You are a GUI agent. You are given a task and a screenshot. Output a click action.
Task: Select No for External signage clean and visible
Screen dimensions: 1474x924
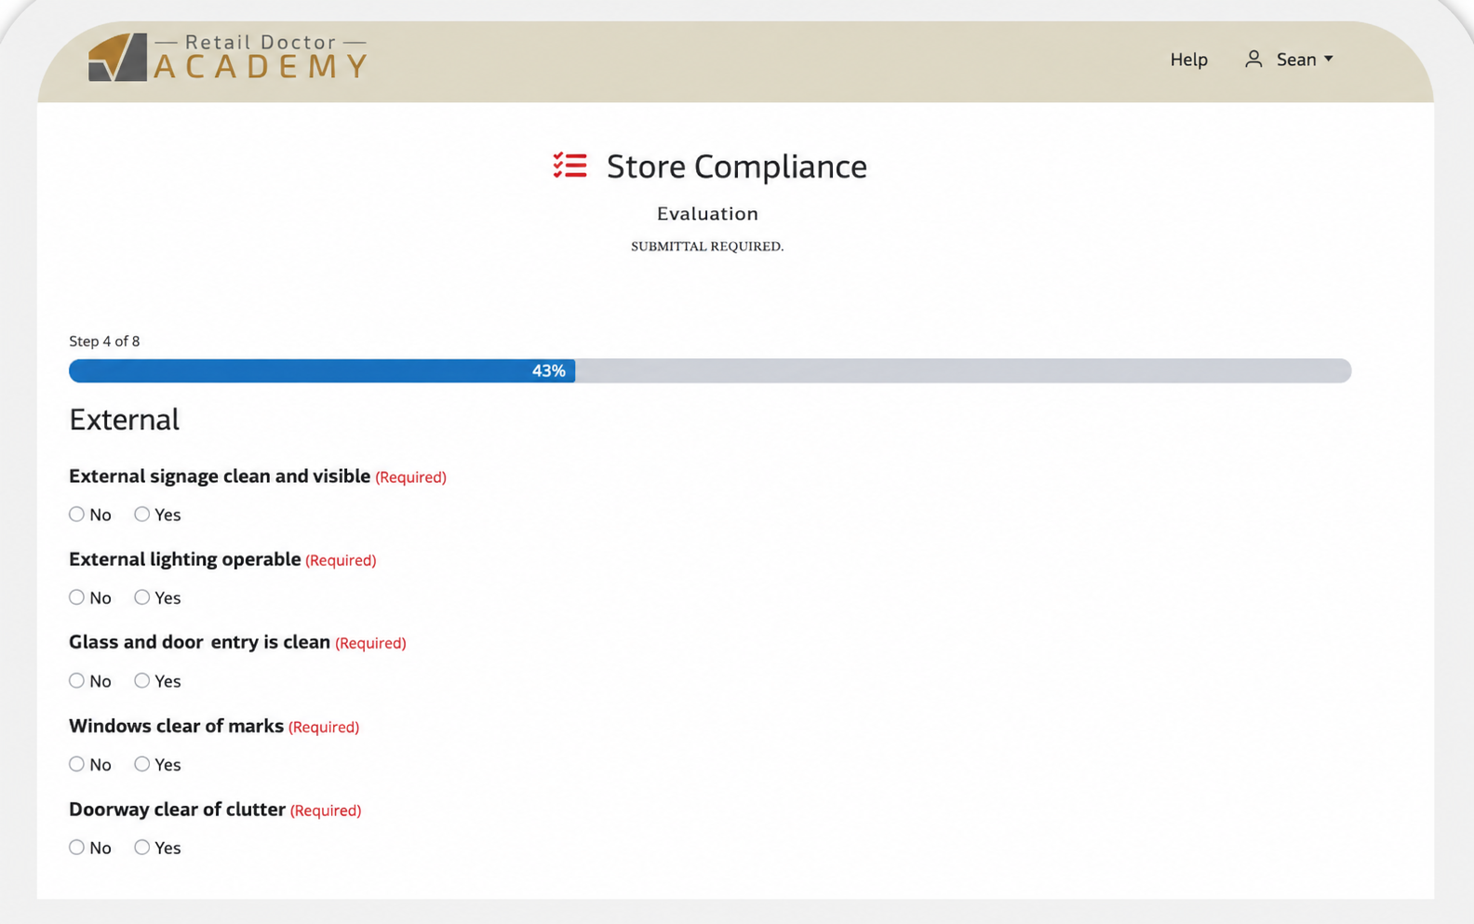click(x=77, y=515)
